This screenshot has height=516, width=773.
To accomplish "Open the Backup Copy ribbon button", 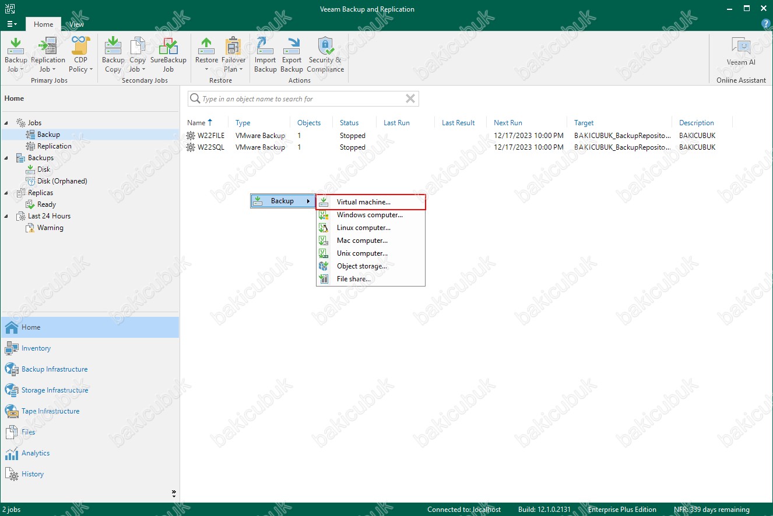I will tap(113, 55).
